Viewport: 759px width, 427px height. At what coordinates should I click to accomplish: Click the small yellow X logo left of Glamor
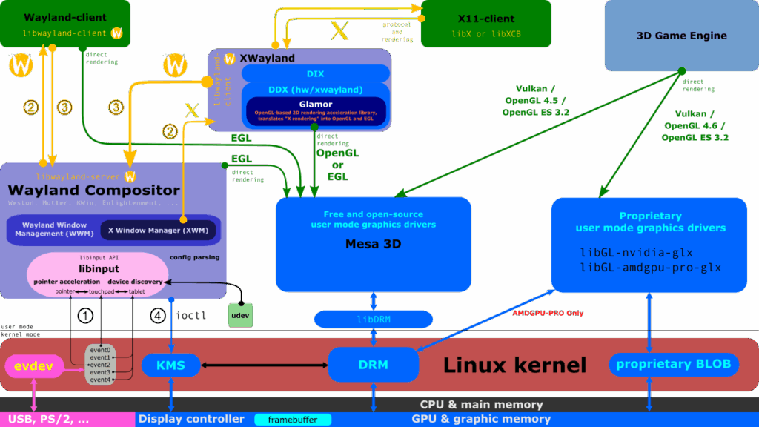[192, 110]
